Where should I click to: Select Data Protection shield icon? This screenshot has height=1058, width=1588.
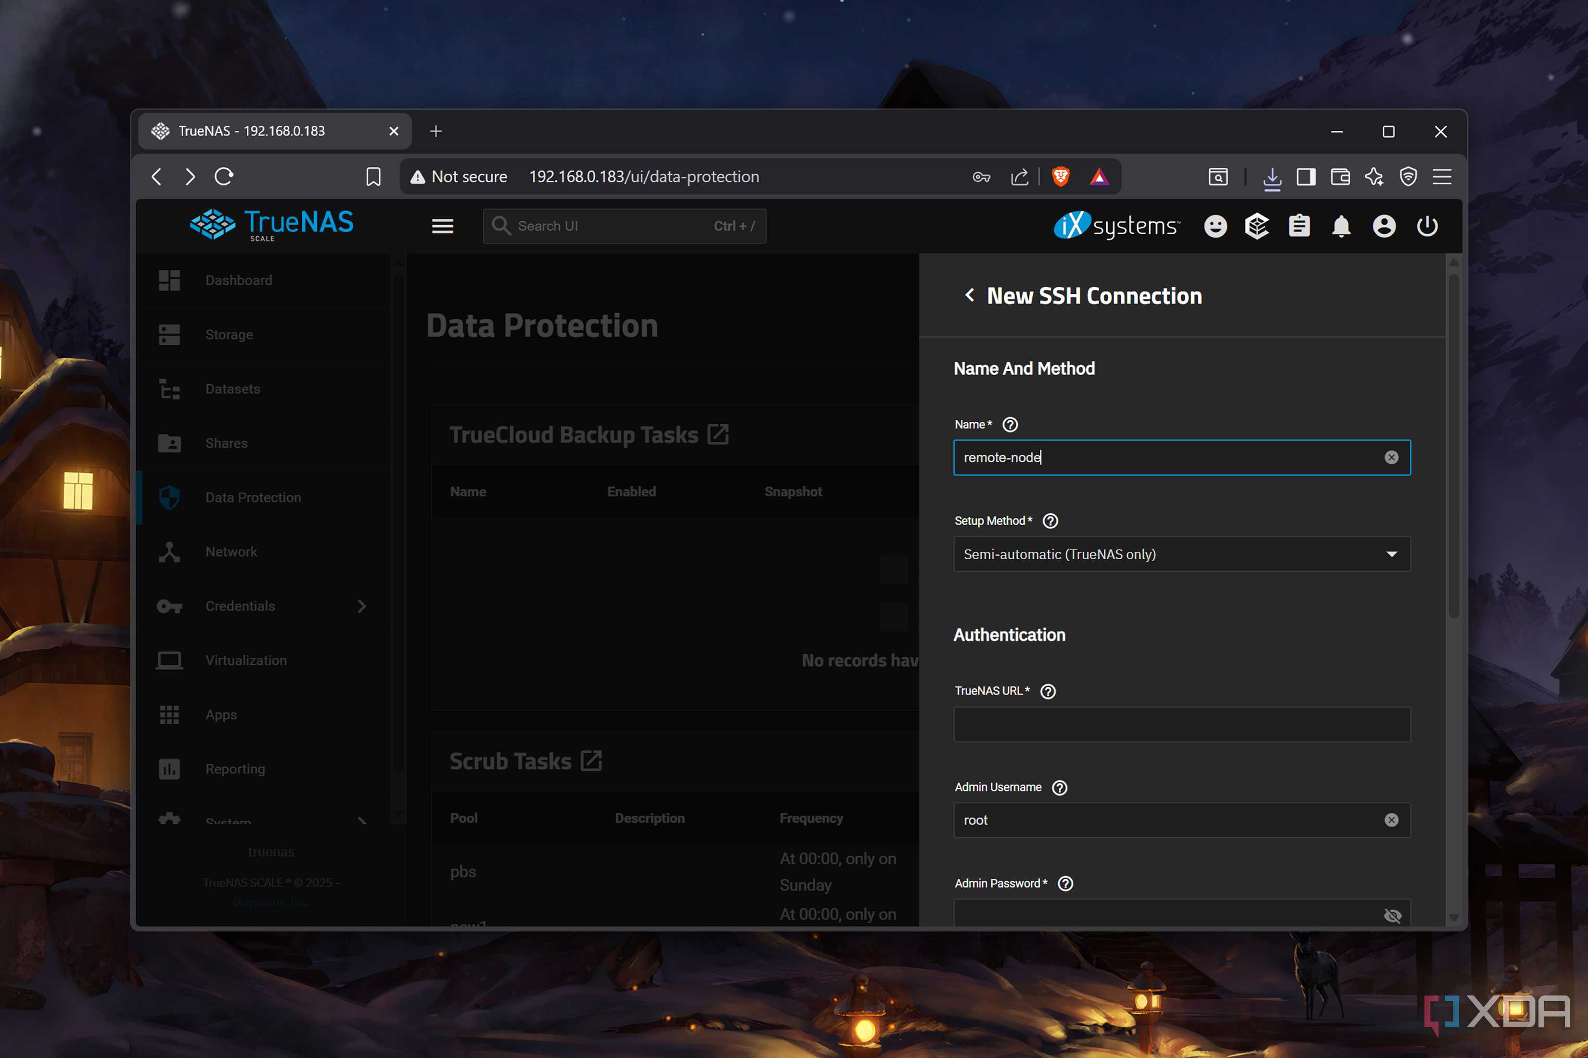(169, 497)
